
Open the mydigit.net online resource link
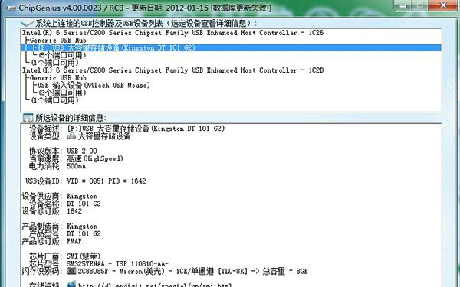pos(155,285)
